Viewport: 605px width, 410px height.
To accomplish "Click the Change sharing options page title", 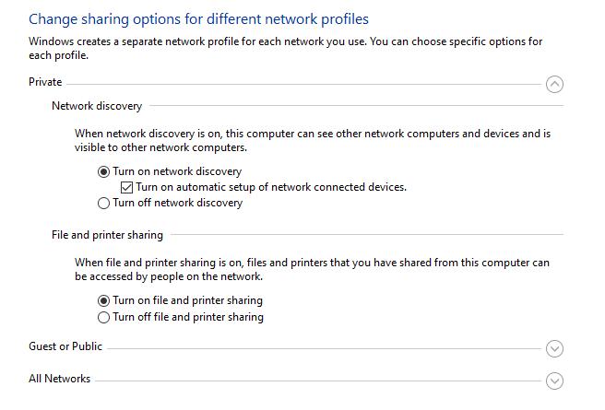I will (199, 18).
